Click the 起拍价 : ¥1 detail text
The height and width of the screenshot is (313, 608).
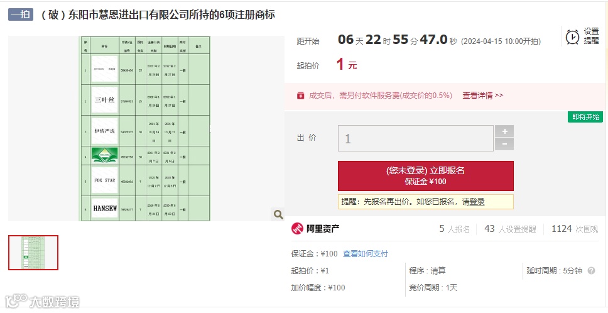[x=310, y=271]
